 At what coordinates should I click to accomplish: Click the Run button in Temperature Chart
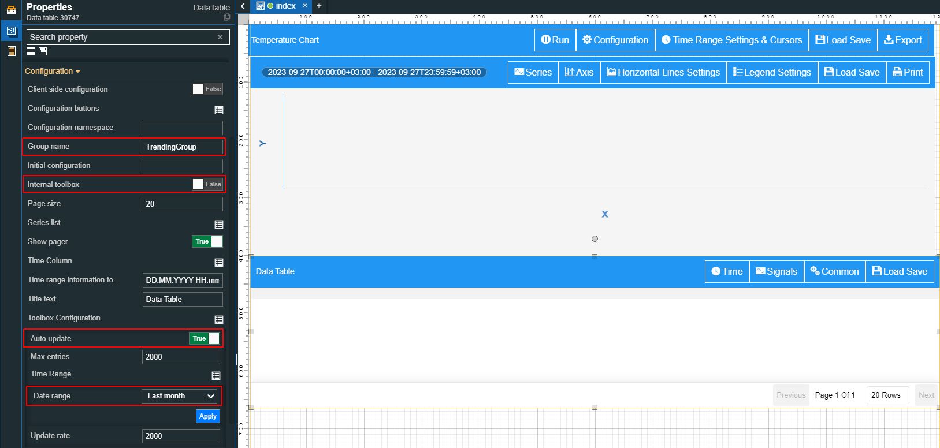[555, 40]
